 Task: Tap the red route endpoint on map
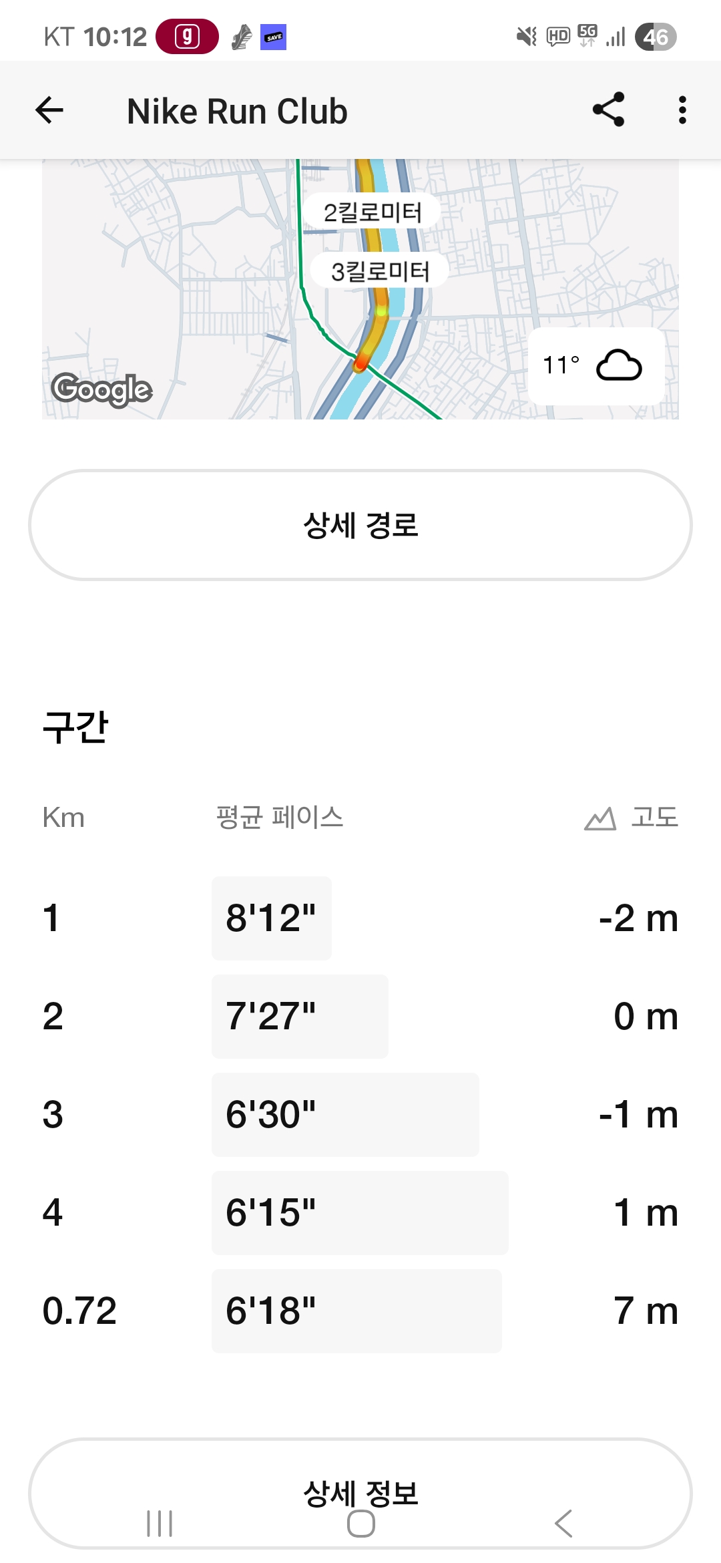point(360,363)
